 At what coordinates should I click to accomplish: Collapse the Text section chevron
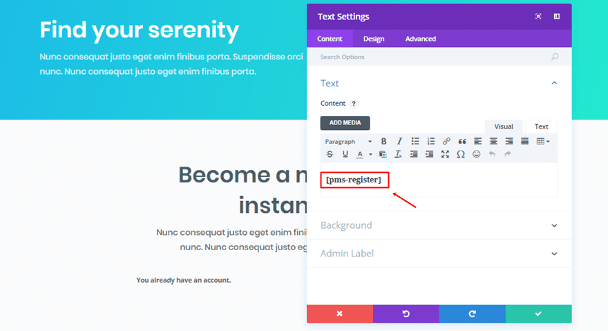click(554, 83)
